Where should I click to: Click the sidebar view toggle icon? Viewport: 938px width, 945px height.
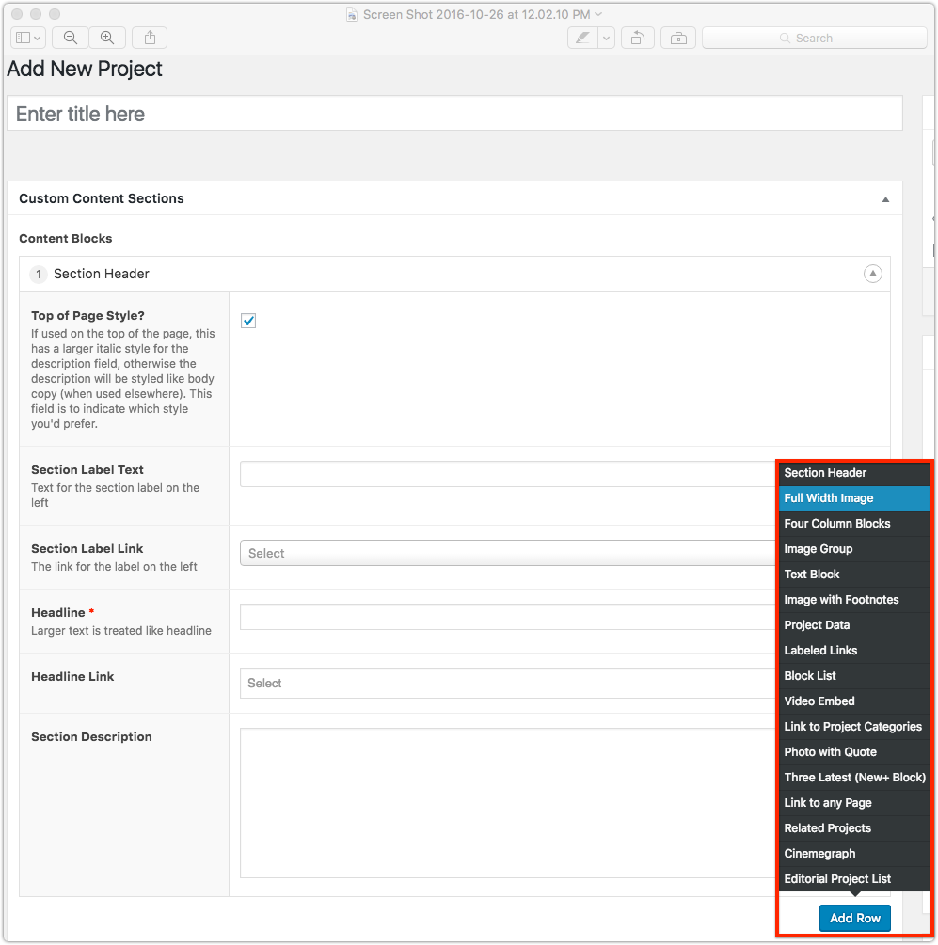click(x=26, y=38)
